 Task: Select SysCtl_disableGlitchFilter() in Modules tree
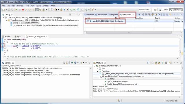click(x=117, y=81)
